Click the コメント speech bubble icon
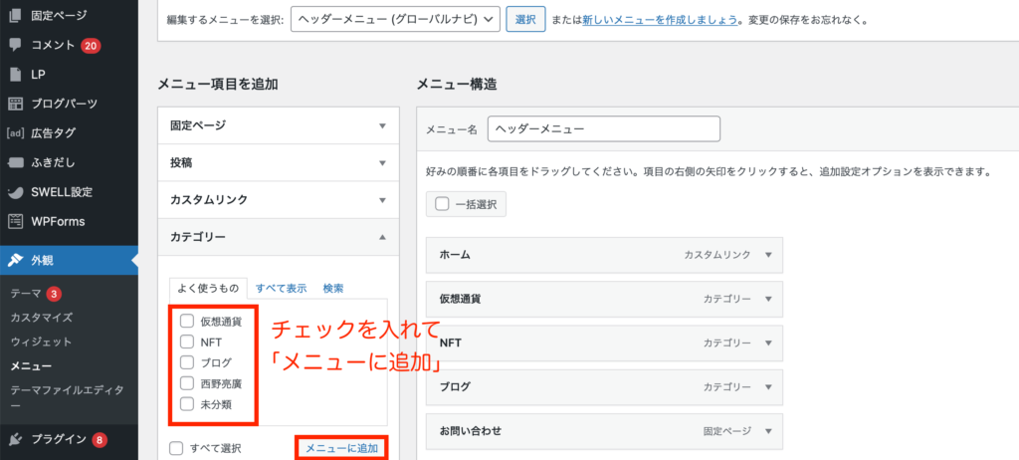The image size is (1019, 460). pos(15,45)
